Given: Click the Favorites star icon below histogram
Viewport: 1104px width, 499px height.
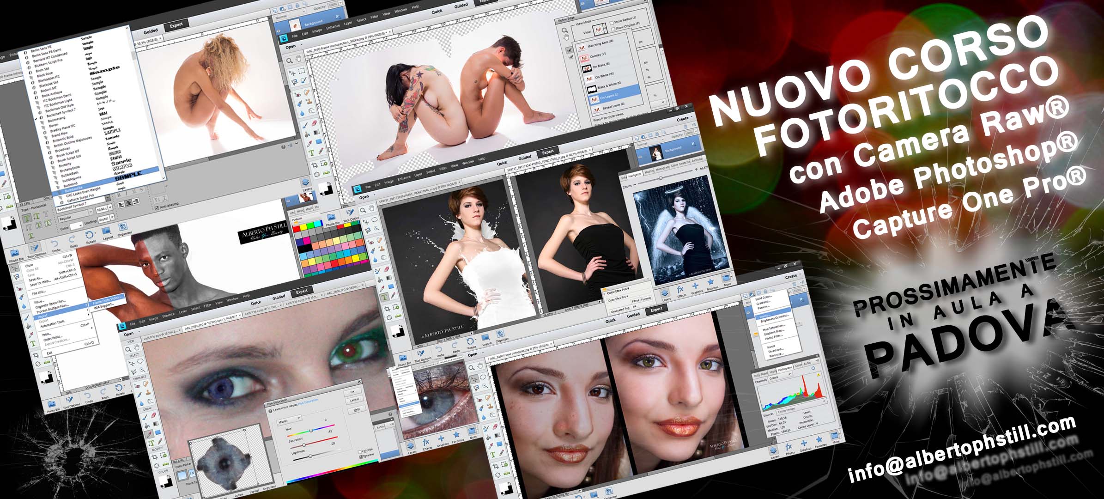Looking at the screenshot, I should (819, 439).
